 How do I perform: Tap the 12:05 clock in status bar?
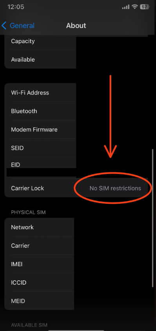(x=16, y=7)
